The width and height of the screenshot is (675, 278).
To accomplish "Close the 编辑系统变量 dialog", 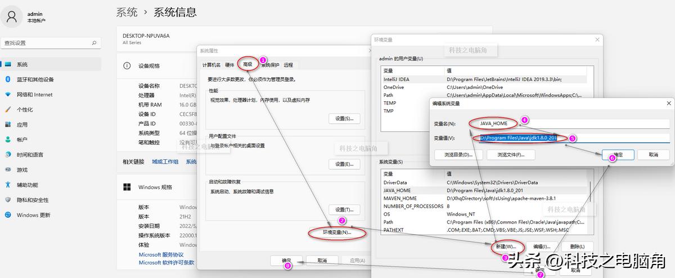I will pos(669,104).
